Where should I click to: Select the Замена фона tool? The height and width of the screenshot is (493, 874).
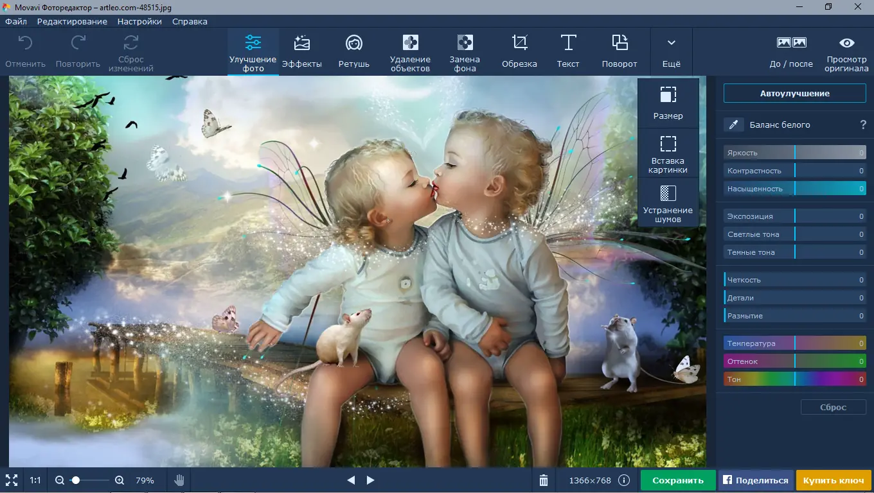(x=464, y=51)
